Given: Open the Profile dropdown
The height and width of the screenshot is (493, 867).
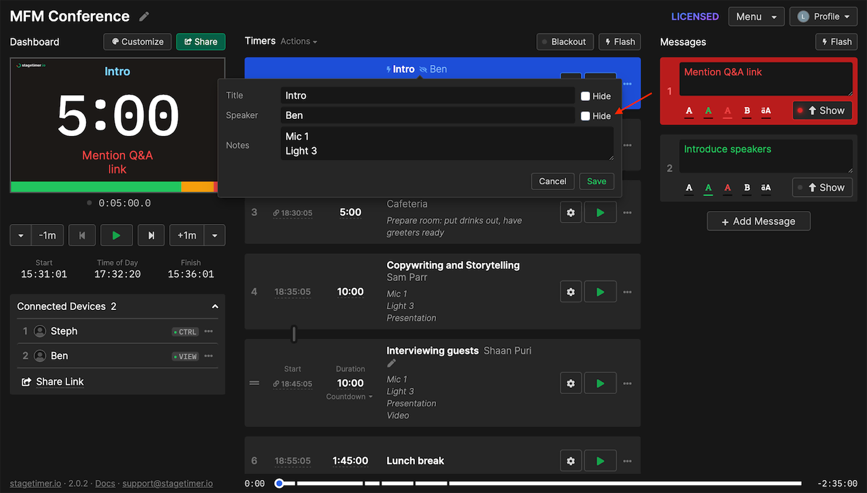Looking at the screenshot, I should point(822,17).
